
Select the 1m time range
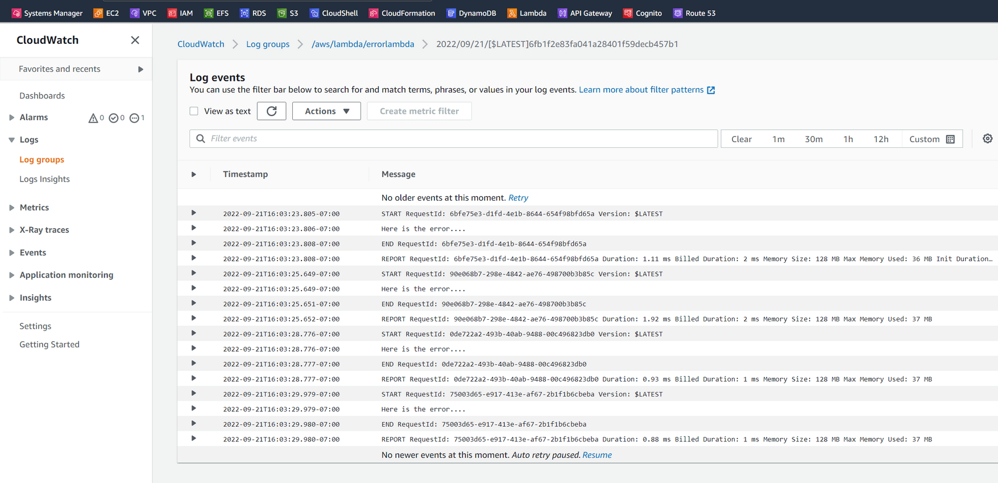(x=778, y=139)
